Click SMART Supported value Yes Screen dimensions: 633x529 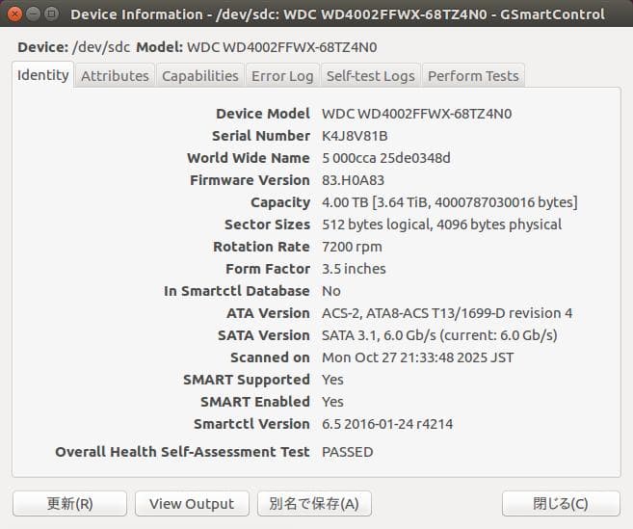[x=332, y=380]
